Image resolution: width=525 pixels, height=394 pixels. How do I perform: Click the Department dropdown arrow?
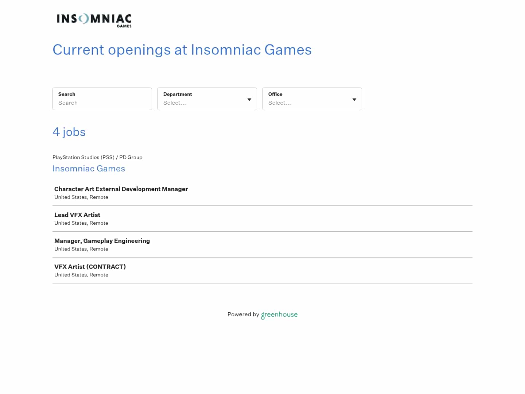(249, 100)
